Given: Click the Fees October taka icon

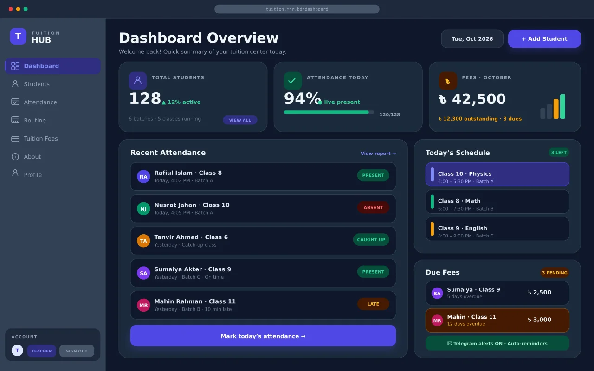Looking at the screenshot, I should point(448,81).
